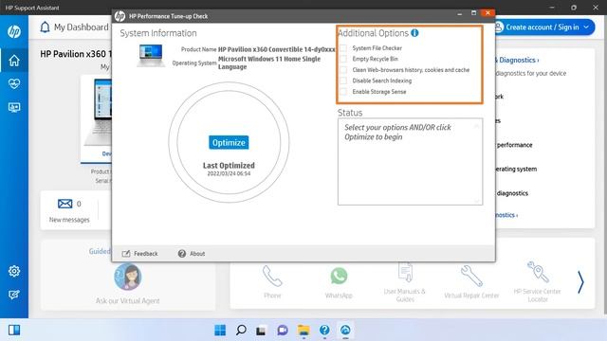This screenshot has width=607, height=341.
Task: Click the Last Optimized date text
Action: tap(229, 173)
